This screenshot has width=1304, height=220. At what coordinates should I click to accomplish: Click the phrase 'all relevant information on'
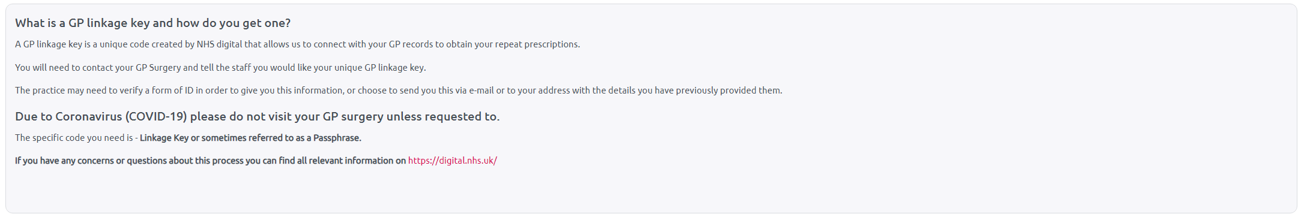(x=351, y=161)
